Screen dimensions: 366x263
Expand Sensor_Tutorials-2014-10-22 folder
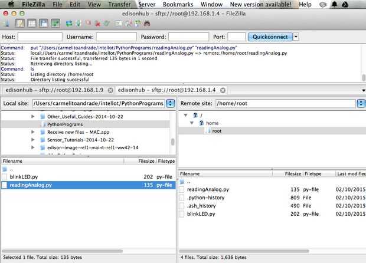pos(33,140)
